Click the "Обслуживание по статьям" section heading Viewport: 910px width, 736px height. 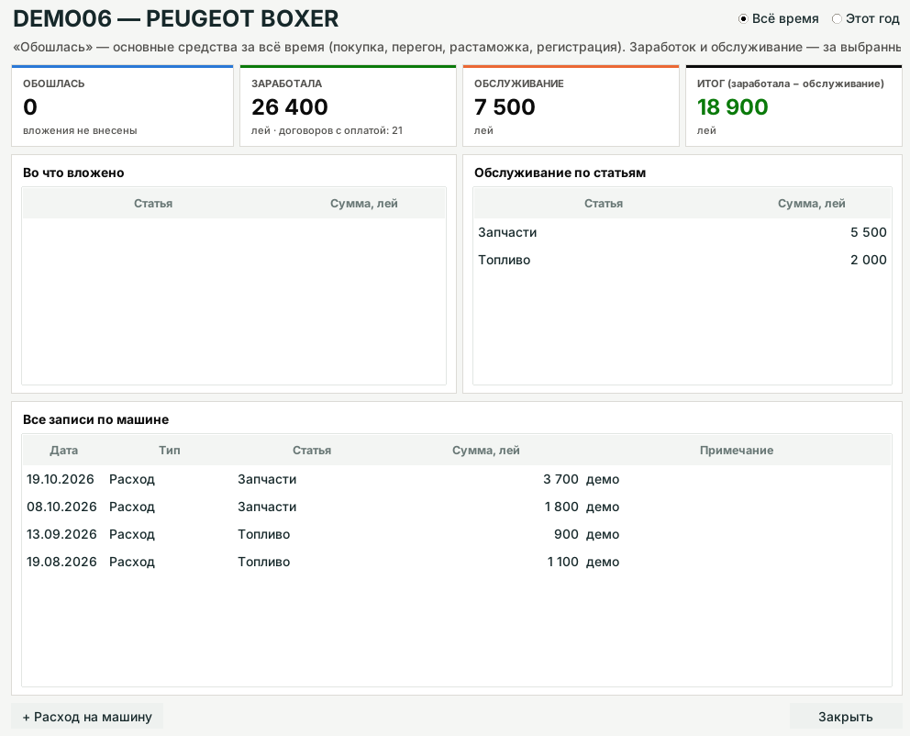(560, 173)
